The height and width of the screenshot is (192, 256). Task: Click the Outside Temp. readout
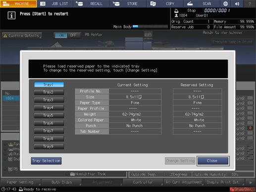[160, 175]
